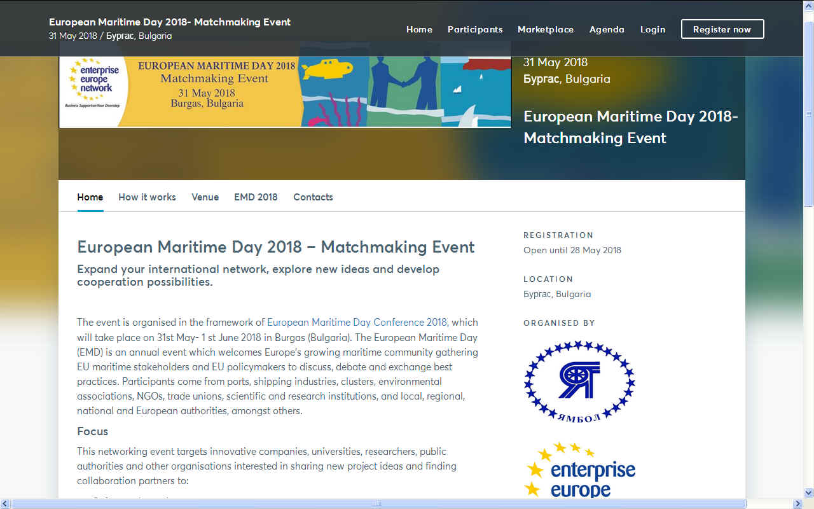The image size is (814, 509).
Task: Open the Home link in top navigation
Action: (x=419, y=29)
